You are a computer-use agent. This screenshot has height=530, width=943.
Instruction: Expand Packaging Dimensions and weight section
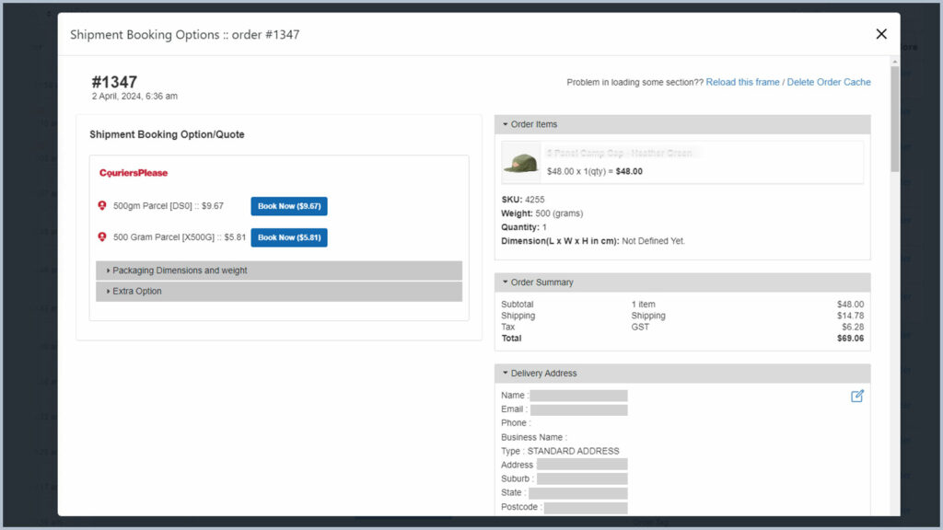coord(278,271)
